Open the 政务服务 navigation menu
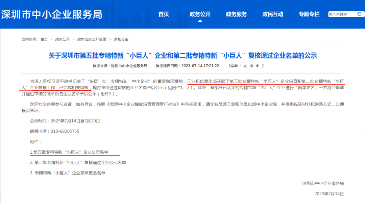Screen dimensions: 365x203 pyautogui.click(x=236, y=14)
